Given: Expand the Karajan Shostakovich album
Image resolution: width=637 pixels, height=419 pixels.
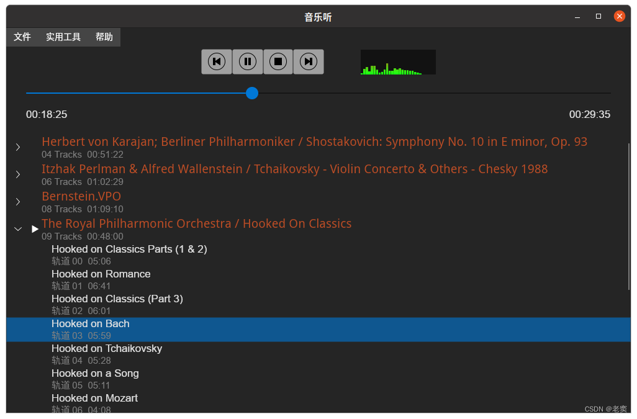Looking at the screenshot, I should pos(18,147).
